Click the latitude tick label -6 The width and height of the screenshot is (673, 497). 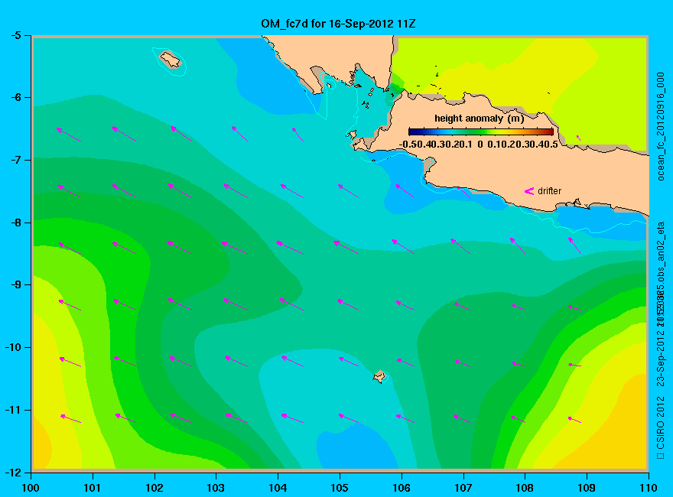(x=15, y=98)
